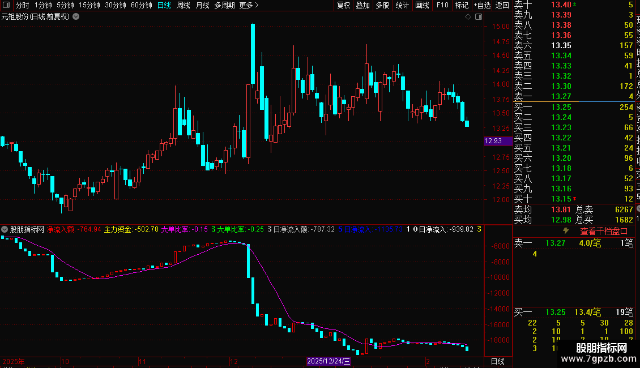Screen dimensions: 640x368
Task: Add stock via +自选 button
Action: click(482, 5)
